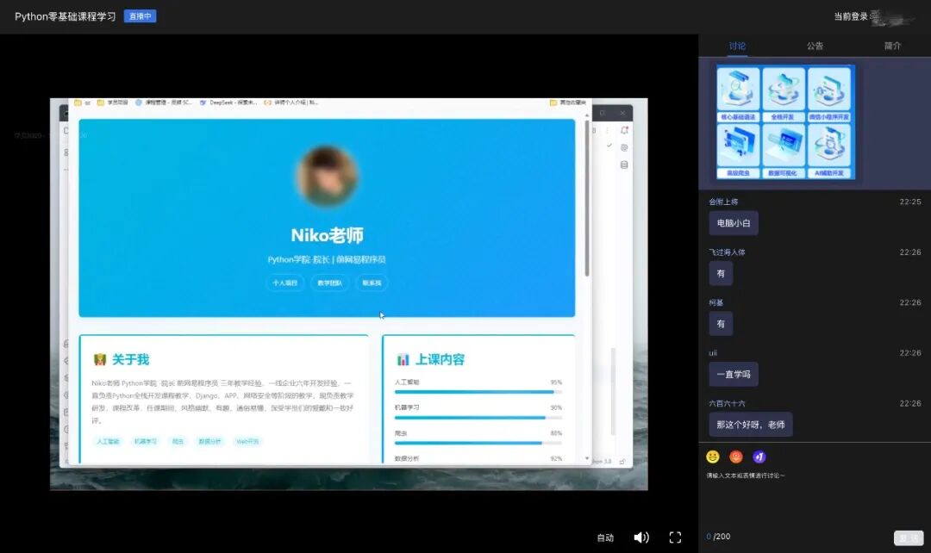Toggle fullscreen for the live video
931x553 pixels.
click(x=676, y=537)
